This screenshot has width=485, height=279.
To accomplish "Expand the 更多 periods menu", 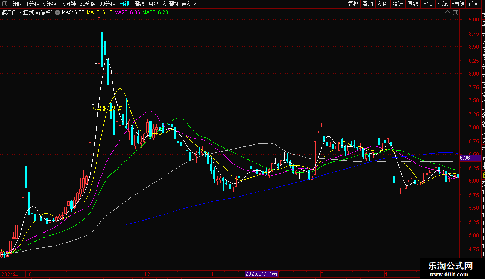I will coord(188,4).
